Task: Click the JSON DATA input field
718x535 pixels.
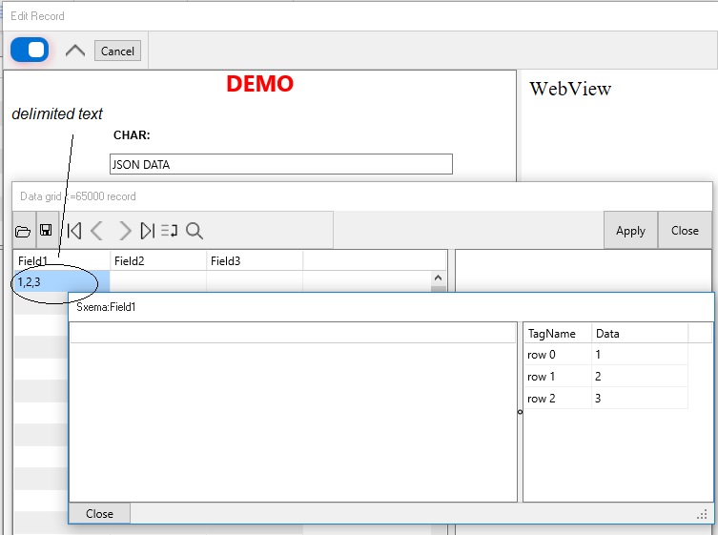Action: tap(280, 164)
